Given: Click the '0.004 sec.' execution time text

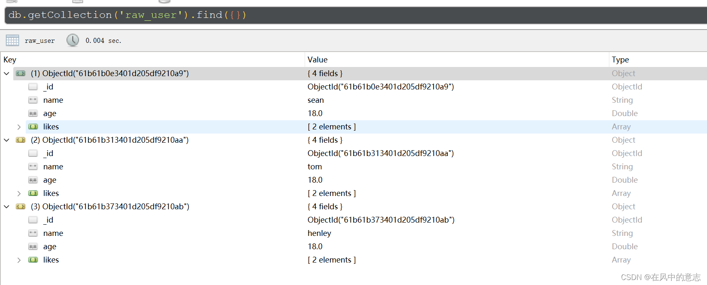Looking at the screenshot, I should coord(103,41).
